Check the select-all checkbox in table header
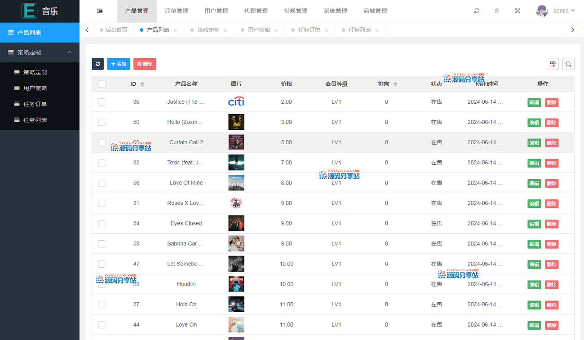Image resolution: width=584 pixels, height=340 pixels. click(102, 84)
